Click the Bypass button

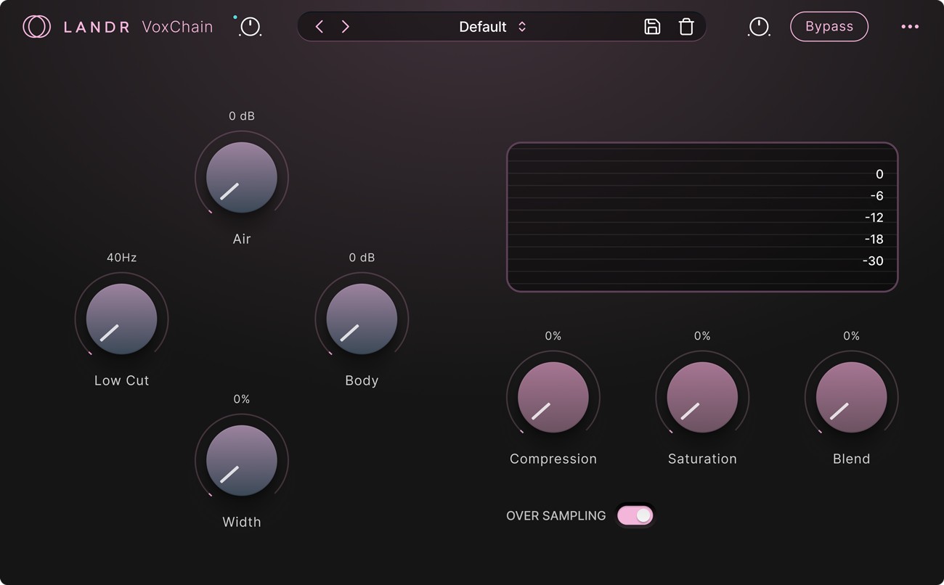tap(829, 27)
